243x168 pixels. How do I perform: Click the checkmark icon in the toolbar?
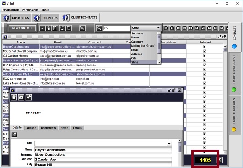(x=42, y=28)
